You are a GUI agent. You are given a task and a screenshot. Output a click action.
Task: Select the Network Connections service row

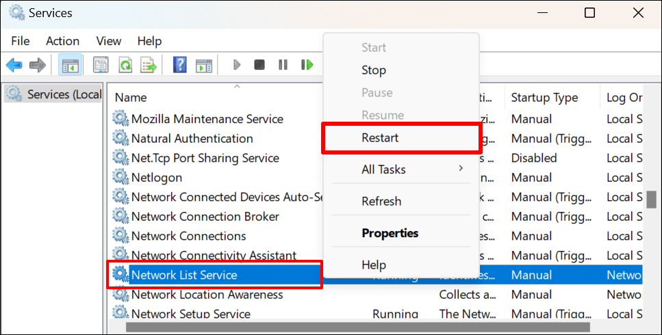188,236
